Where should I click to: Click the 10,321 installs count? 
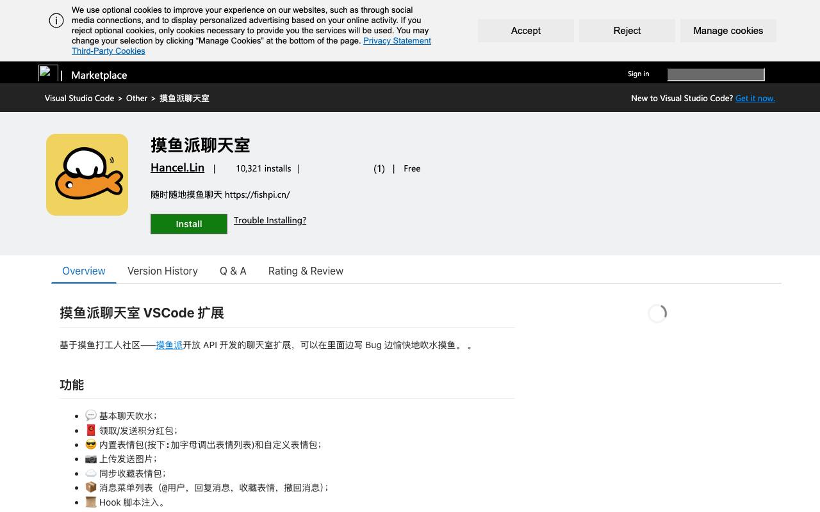[263, 168]
